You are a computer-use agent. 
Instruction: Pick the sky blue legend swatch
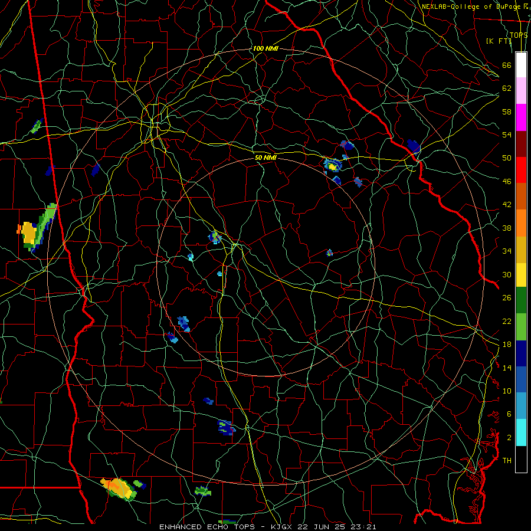[521, 406]
